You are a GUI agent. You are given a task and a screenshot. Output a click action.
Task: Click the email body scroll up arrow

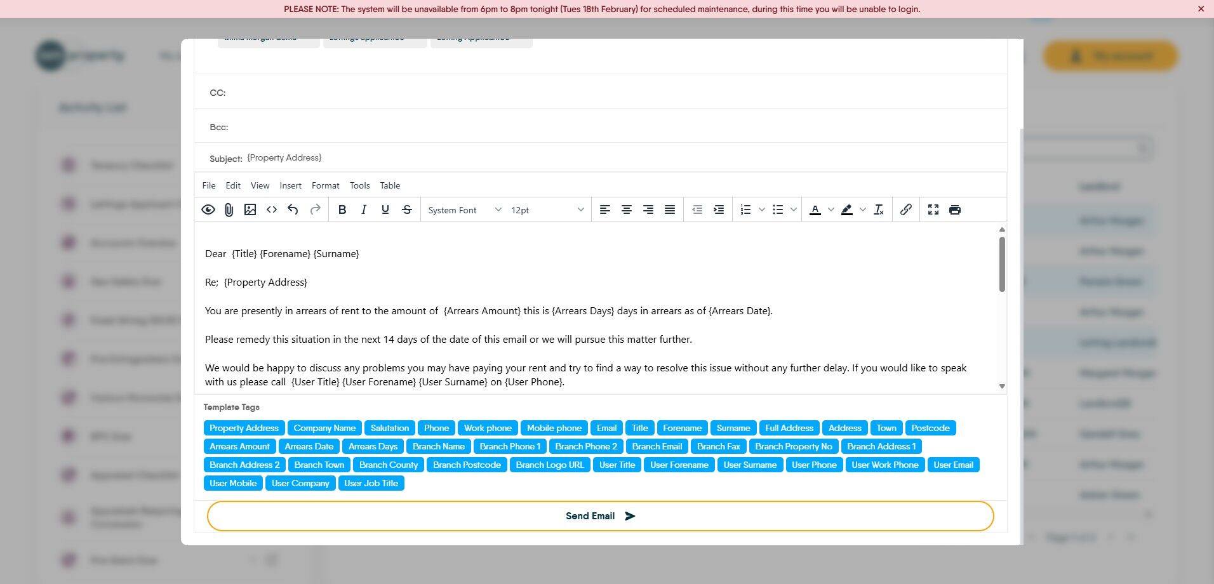1002,230
